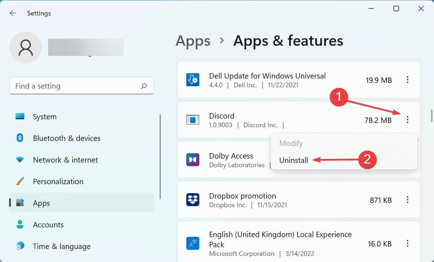
Task: Click the Discord app icon
Action: tap(193, 120)
